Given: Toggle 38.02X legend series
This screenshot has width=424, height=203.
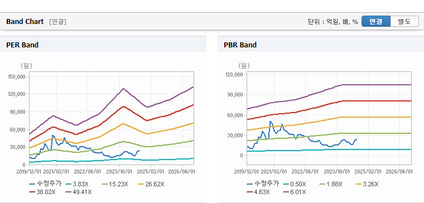Looking at the screenshot, I should click(42, 192).
